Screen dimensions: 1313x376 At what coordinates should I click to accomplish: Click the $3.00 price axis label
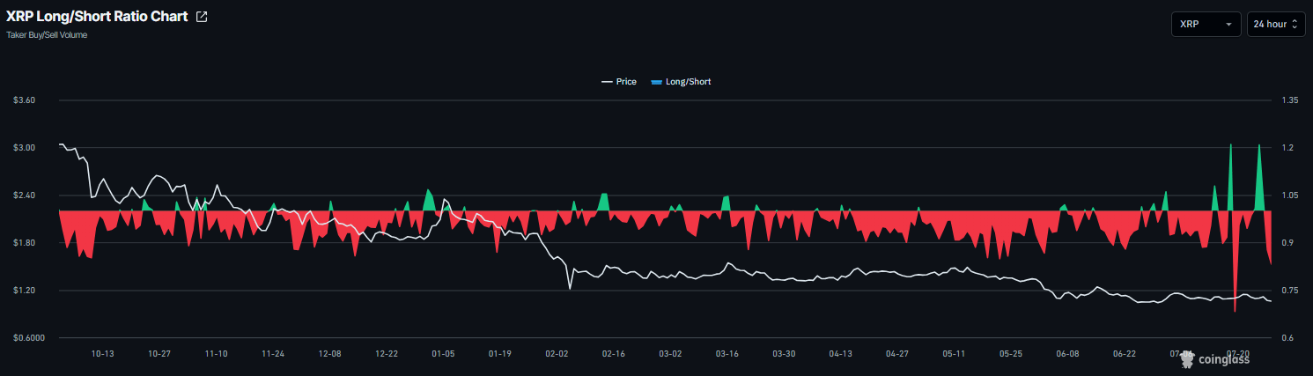coord(24,148)
